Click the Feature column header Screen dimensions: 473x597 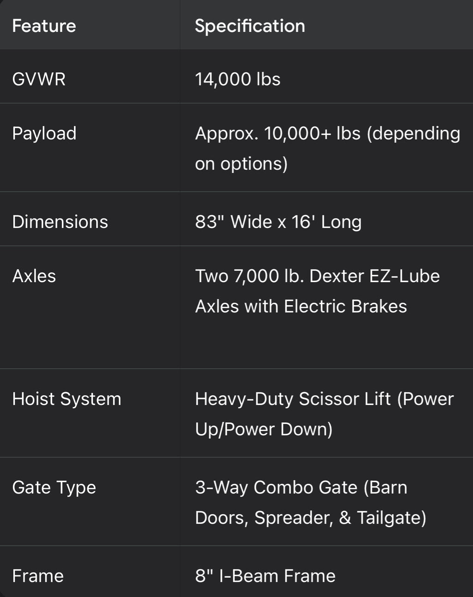pyautogui.click(x=44, y=26)
